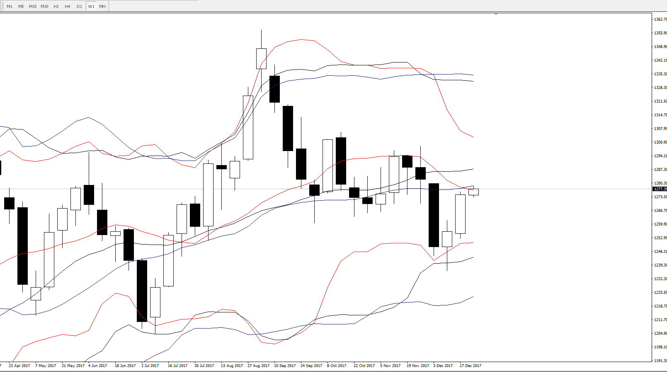This screenshot has width=667, height=372.
Task: Set the chart period to M30
Action: pos(44,6)
